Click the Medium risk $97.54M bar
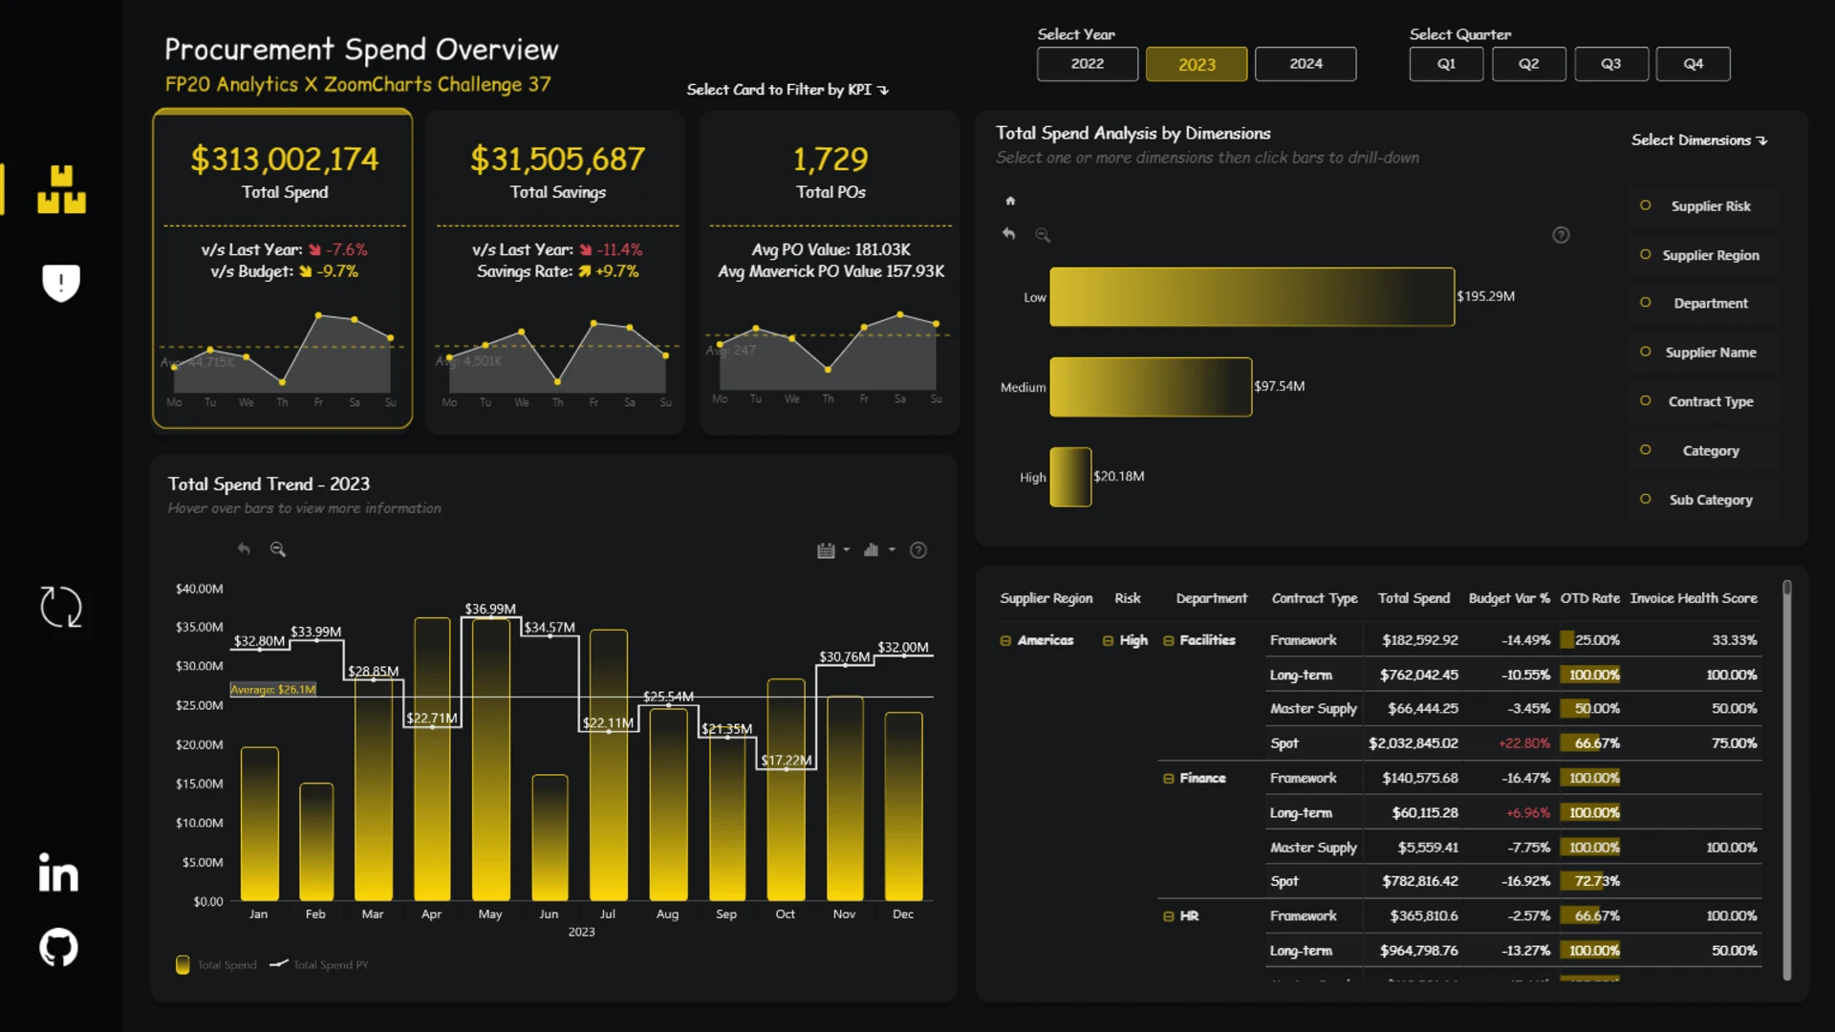 tap(1151, 387)
